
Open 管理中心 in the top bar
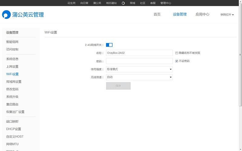point(166,3)
